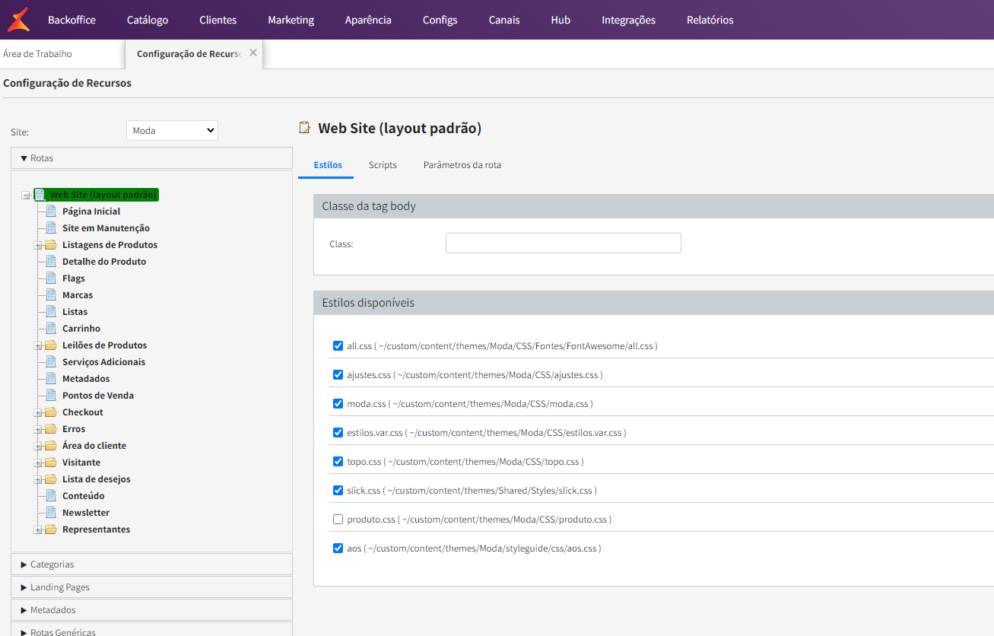
Task: Expand the Categorias accordion section
Action: tap(151, 564)
